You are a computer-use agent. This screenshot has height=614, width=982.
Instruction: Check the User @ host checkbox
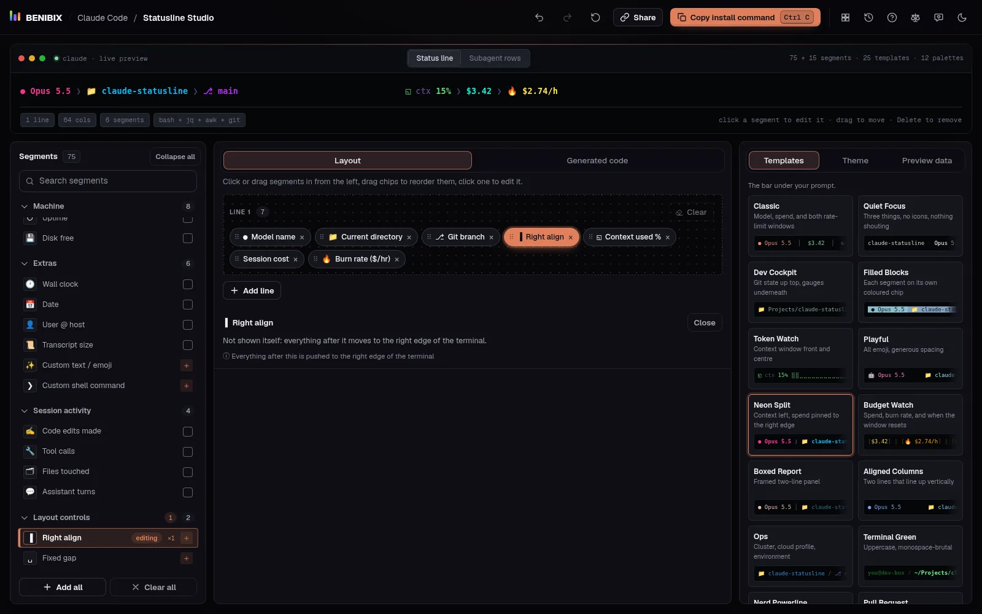188,325
